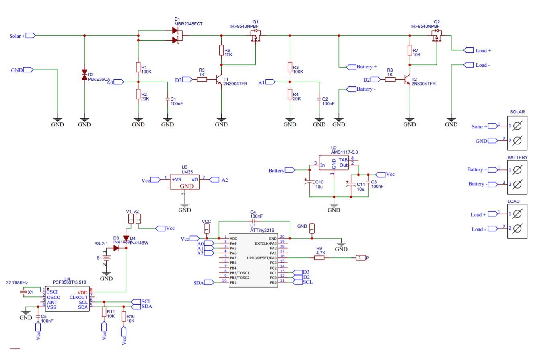Click electrolytic capacitor C10 10u
550x352 pixels.
pos(309,182)
